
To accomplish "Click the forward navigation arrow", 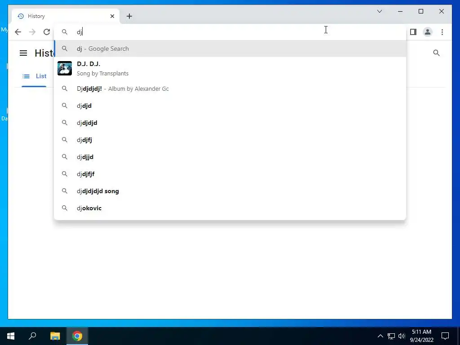I will [32, 32].
